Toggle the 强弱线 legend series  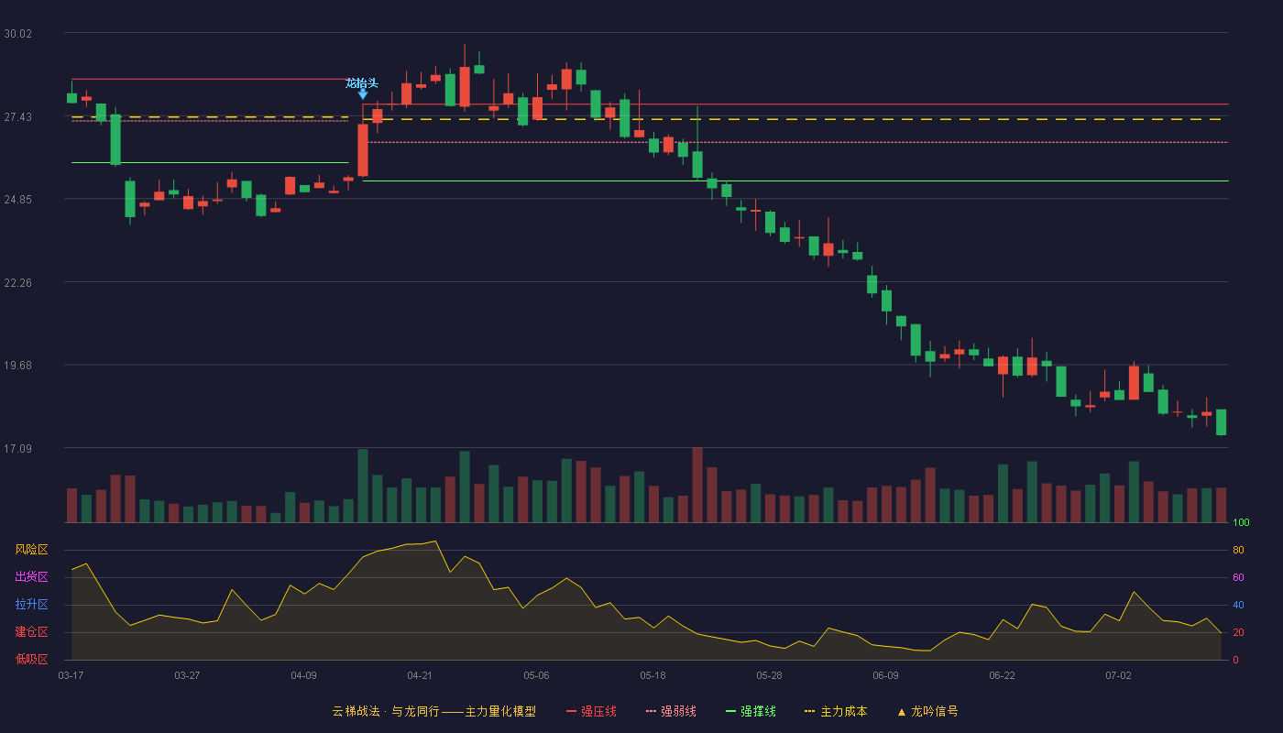click(x=678, y=711)
